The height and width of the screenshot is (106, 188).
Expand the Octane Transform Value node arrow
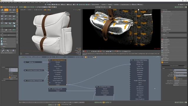pos(25,70)
